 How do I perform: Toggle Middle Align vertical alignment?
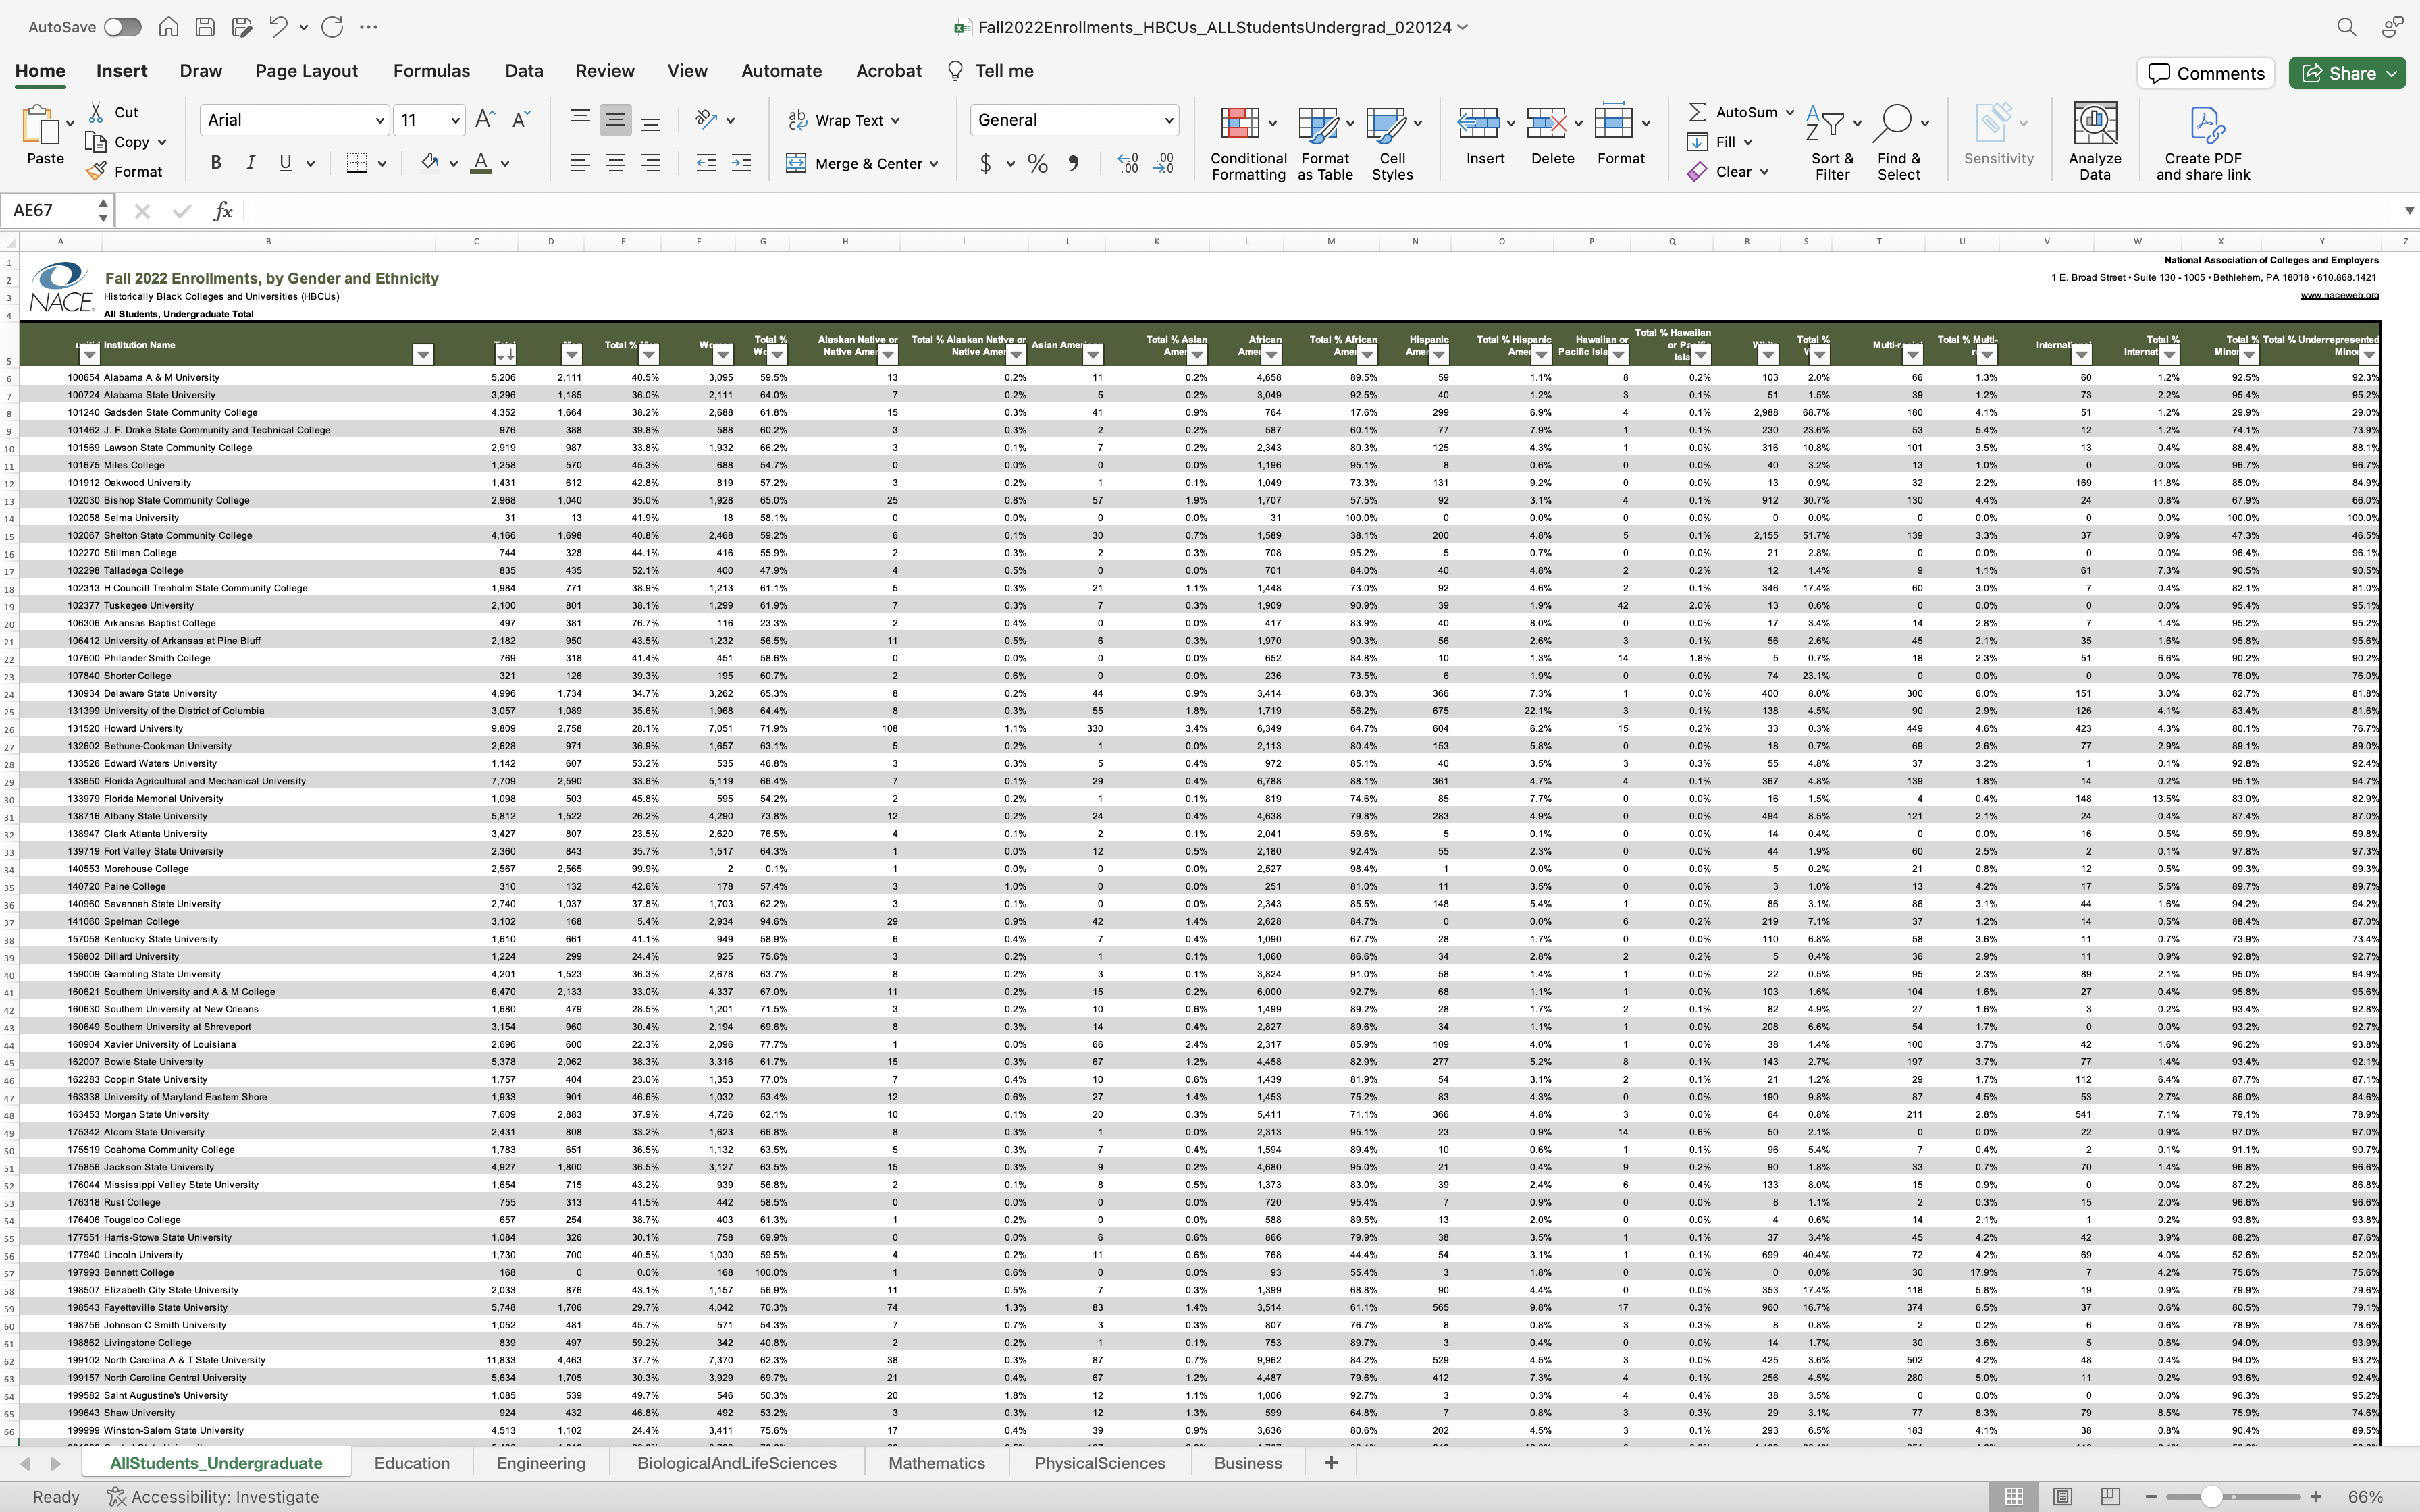coord(615,120)
